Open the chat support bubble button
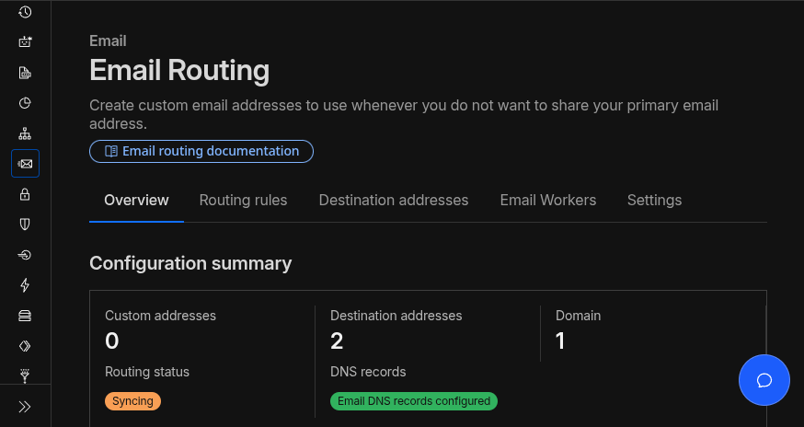 (x=764, y=380)
